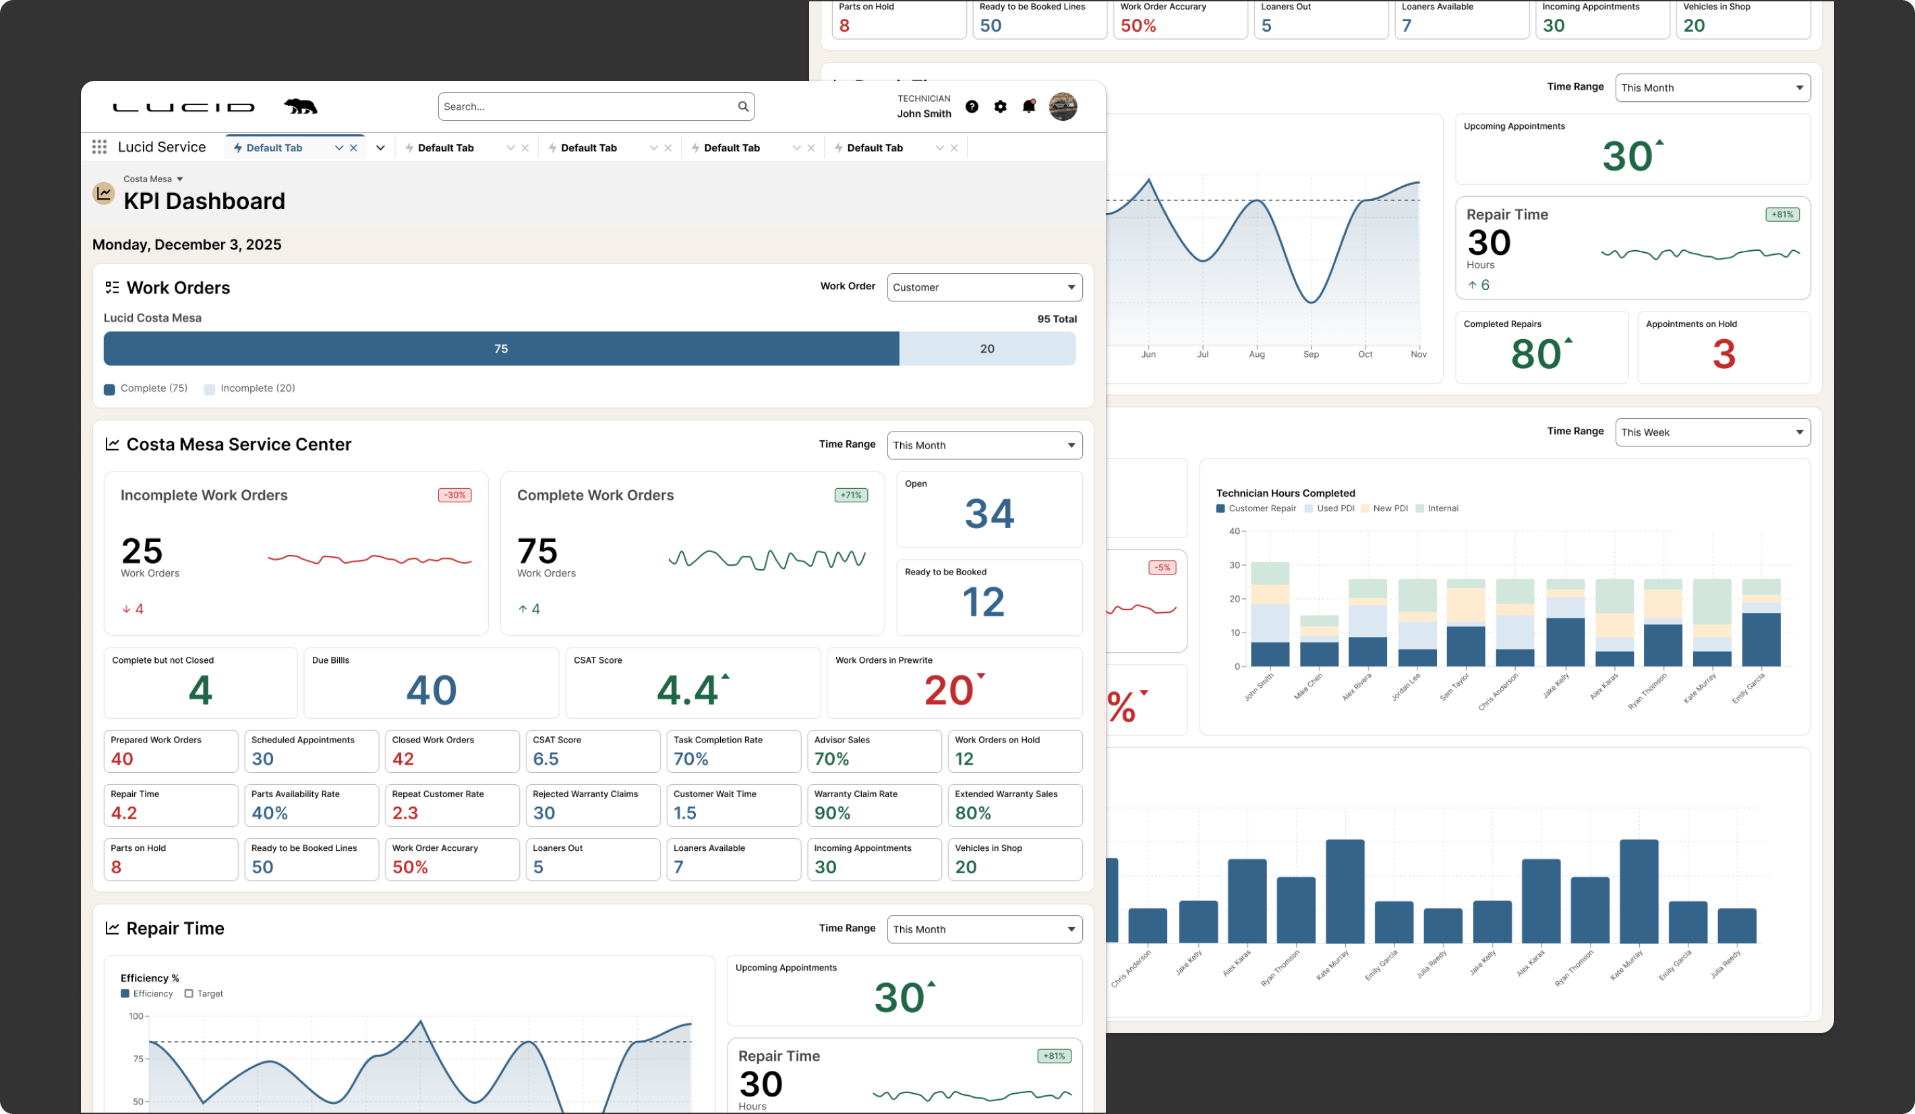This screenshot has height=1114, width=1915.
Task: Open the Work Order Customer dropdown
Action: pyautogui.click(x=984, y=287)
